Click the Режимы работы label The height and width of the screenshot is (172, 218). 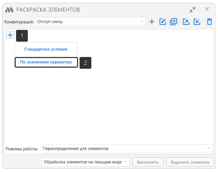21,149
